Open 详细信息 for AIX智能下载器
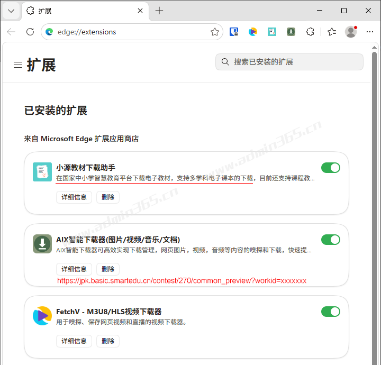The height and width of the screenshot is (365, 381). pos(74,269)
